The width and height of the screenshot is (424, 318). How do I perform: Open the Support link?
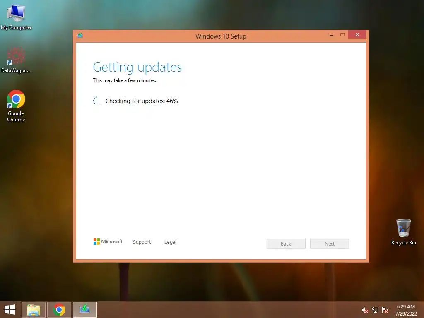142,242
